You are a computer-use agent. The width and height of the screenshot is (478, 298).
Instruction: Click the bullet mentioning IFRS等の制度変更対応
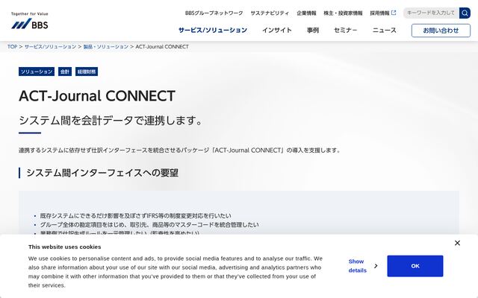(x=136, y=215)
